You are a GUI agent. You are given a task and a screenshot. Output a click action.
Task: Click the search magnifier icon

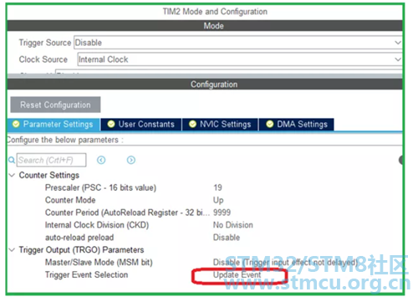pos(12,160)
